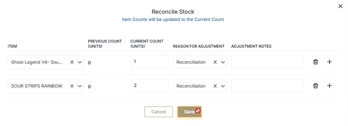The width and height of the screenshot is (348, 126).
Task: Clear the Ghost Legend V4 item selection
Action: pyautogui.click(x=72, y=62)
